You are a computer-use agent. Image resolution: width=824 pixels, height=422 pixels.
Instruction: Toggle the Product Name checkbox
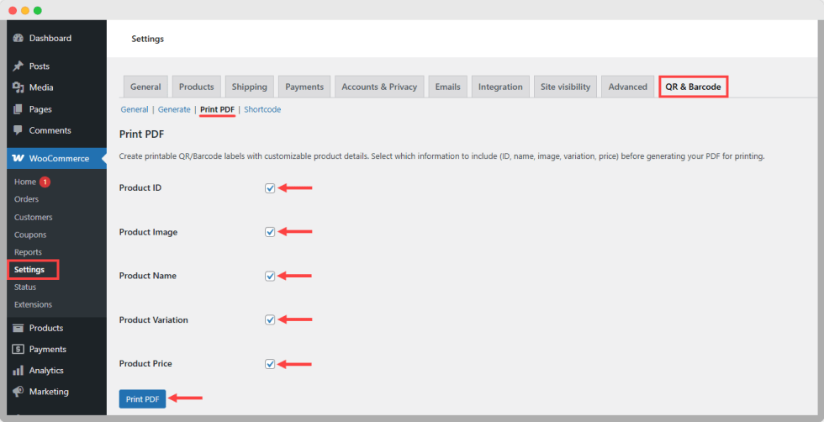point(270,276)
